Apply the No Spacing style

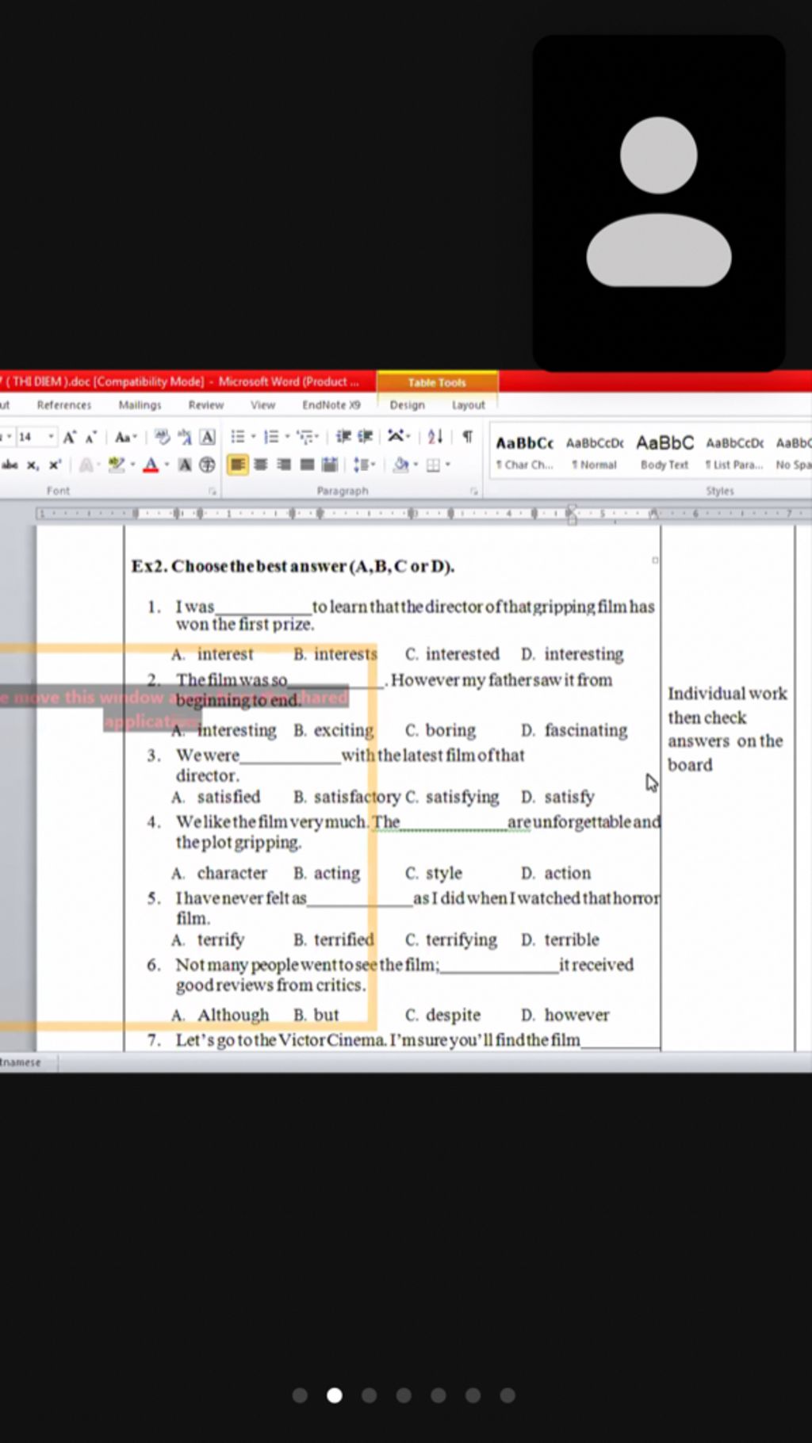[x=793, y=453]
